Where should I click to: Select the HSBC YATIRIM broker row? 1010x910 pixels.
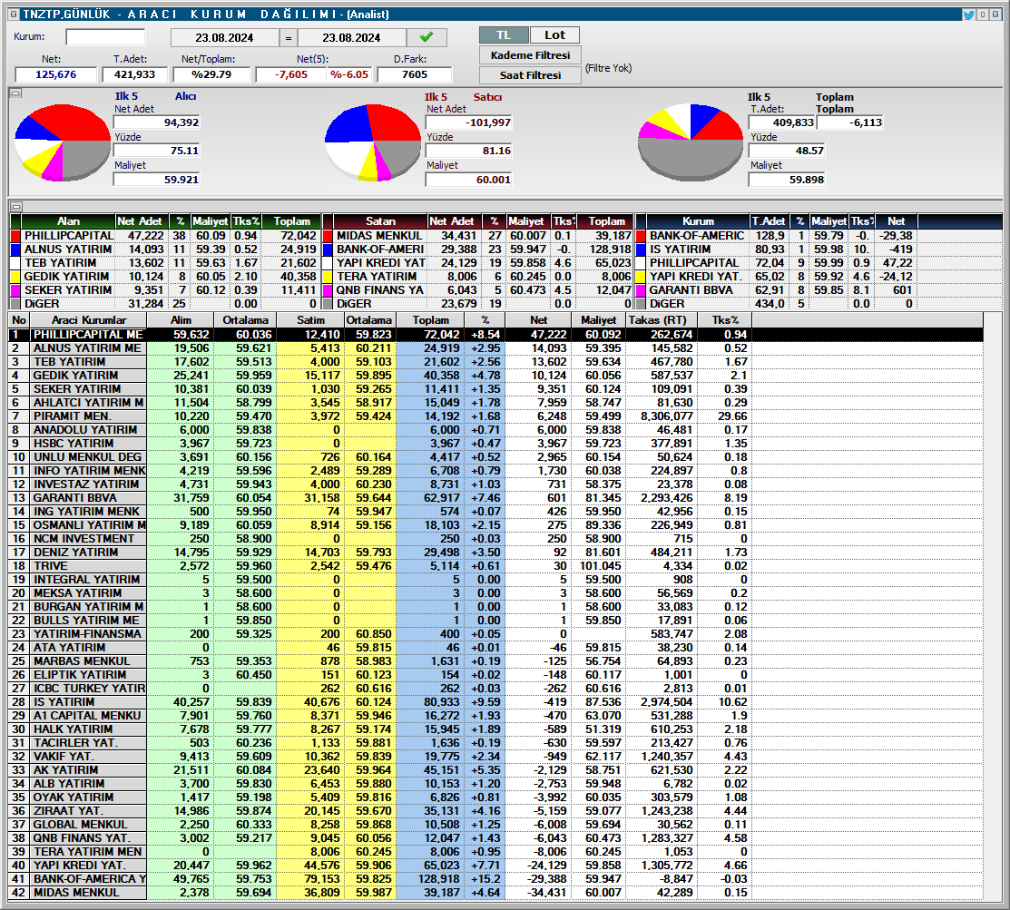tap(496, 443)
